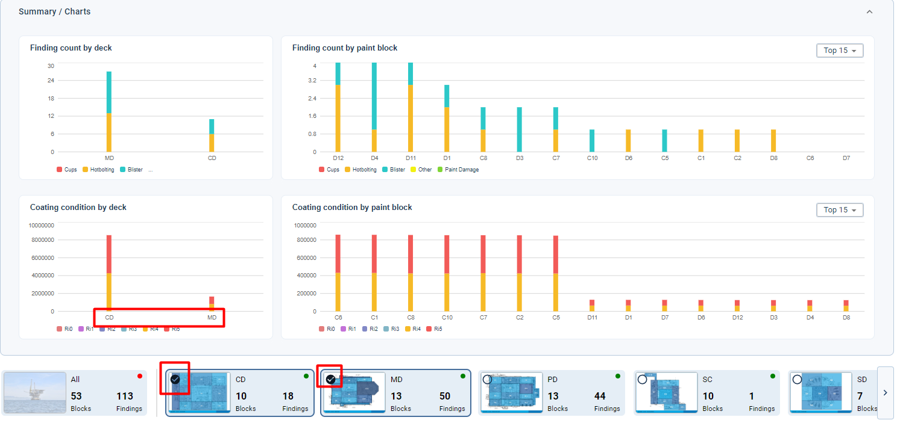
Task: Click the All platform thumbnail image
Action: click(x=35, y=392)
